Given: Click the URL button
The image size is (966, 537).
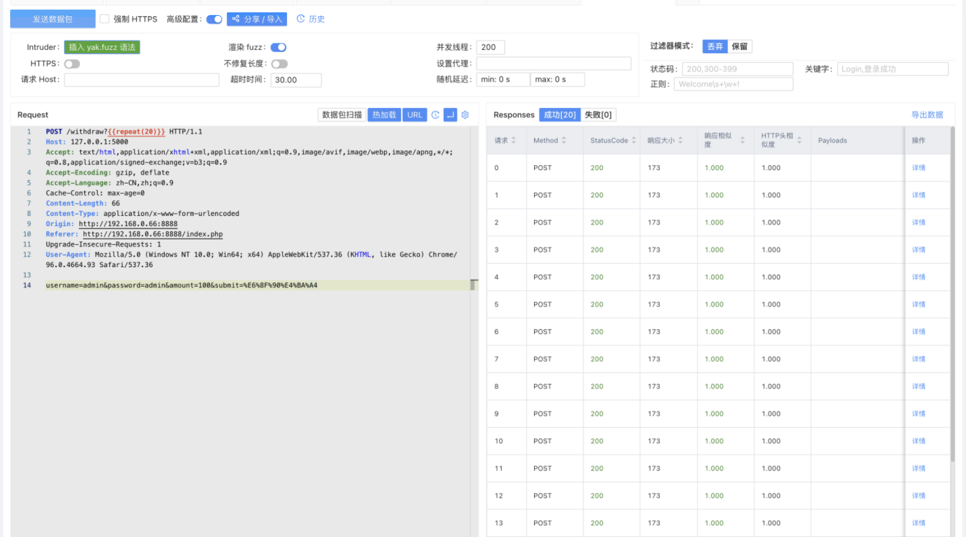Looking at the screenshot, I should [415, 115].
